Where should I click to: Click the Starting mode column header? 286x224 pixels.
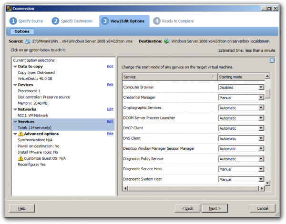click(241, 77)
